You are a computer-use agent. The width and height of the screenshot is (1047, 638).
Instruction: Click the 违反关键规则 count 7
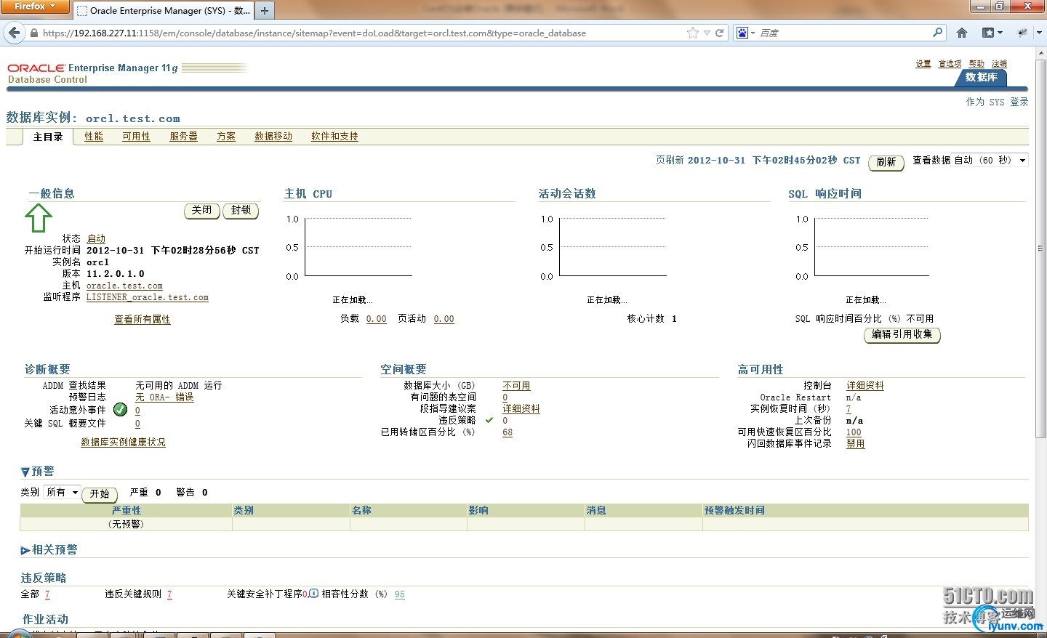click(169, 594)
